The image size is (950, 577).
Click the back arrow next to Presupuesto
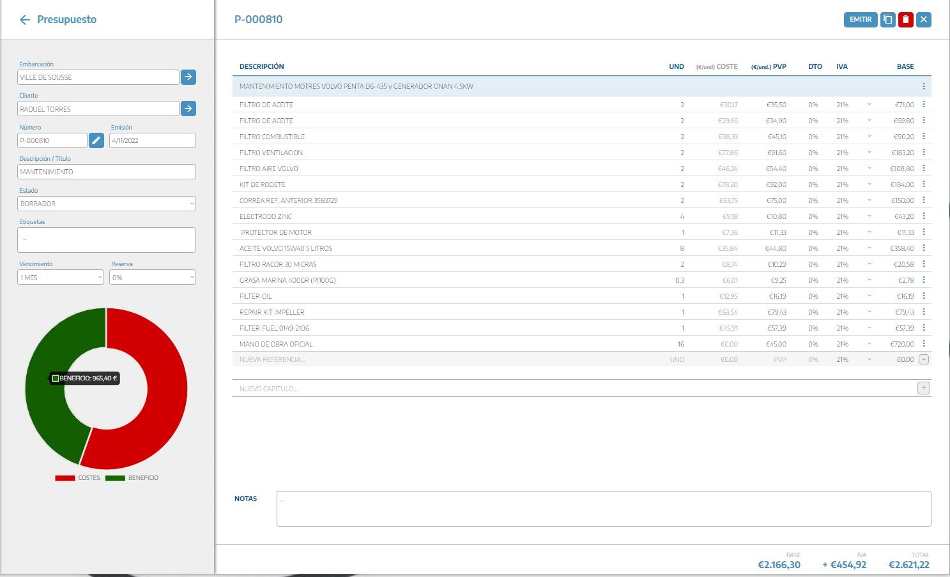25,20
